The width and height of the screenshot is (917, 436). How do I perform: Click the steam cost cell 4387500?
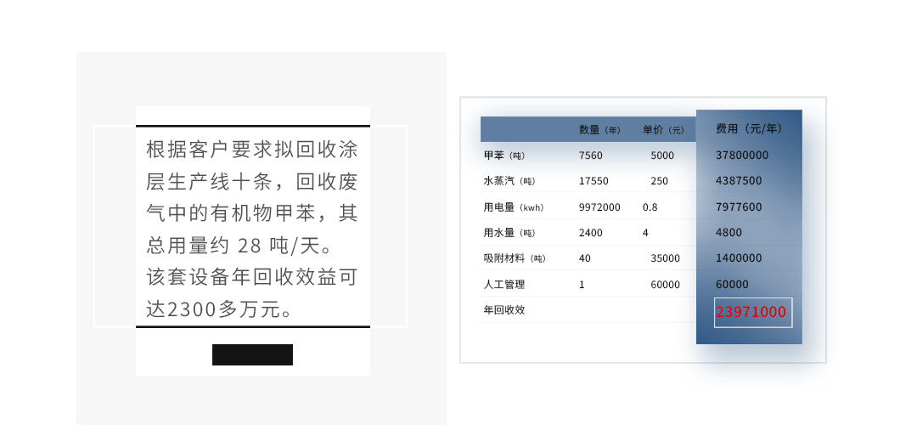(739, 181)
